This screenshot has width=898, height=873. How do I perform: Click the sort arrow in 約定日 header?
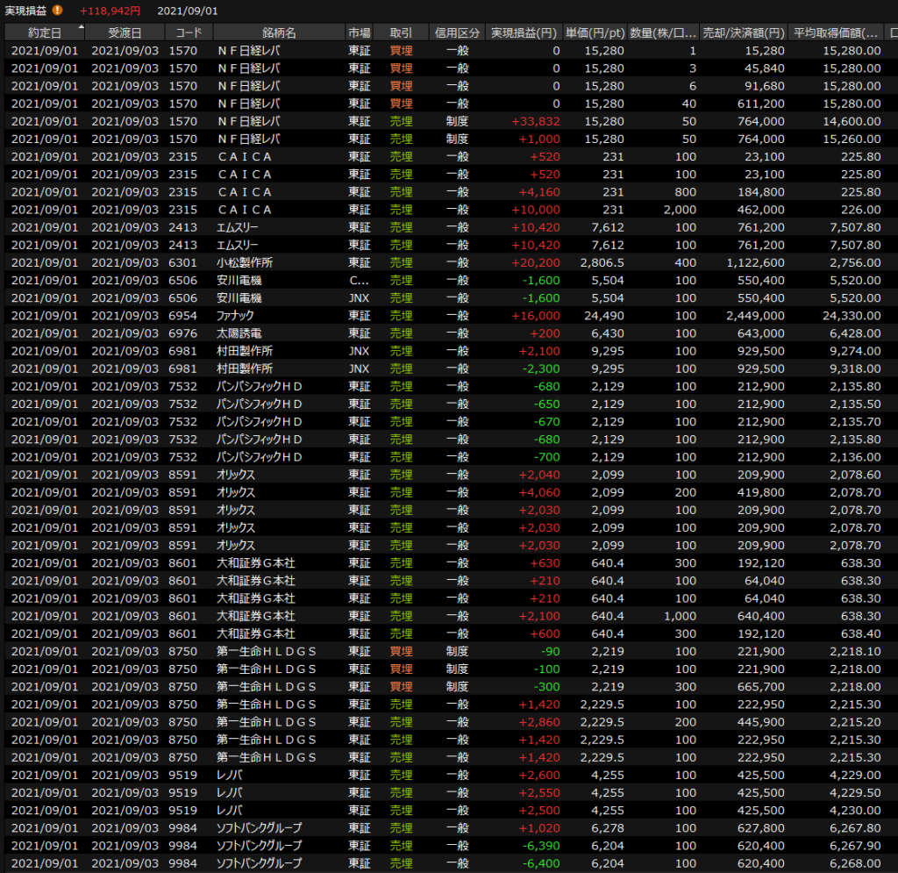(x=82, y=28)
